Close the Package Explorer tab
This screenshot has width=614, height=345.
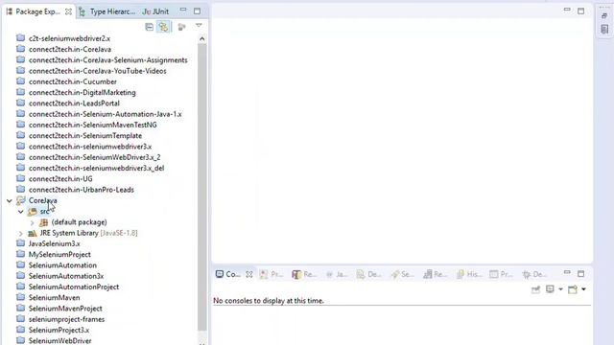(68, 11)
